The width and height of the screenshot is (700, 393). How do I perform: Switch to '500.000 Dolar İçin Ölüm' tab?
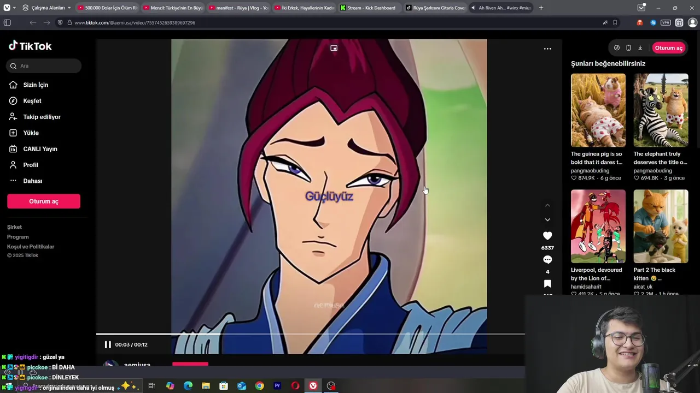pos(107,8)
